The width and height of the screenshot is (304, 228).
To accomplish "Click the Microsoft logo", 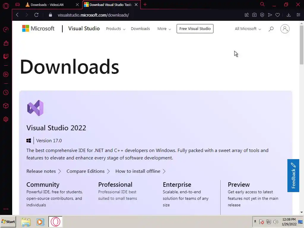I will (x=38, y=28).
